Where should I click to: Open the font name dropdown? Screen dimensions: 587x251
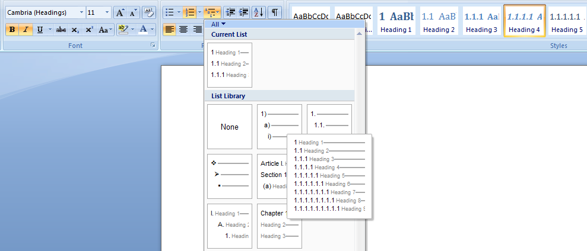(81, 12)
